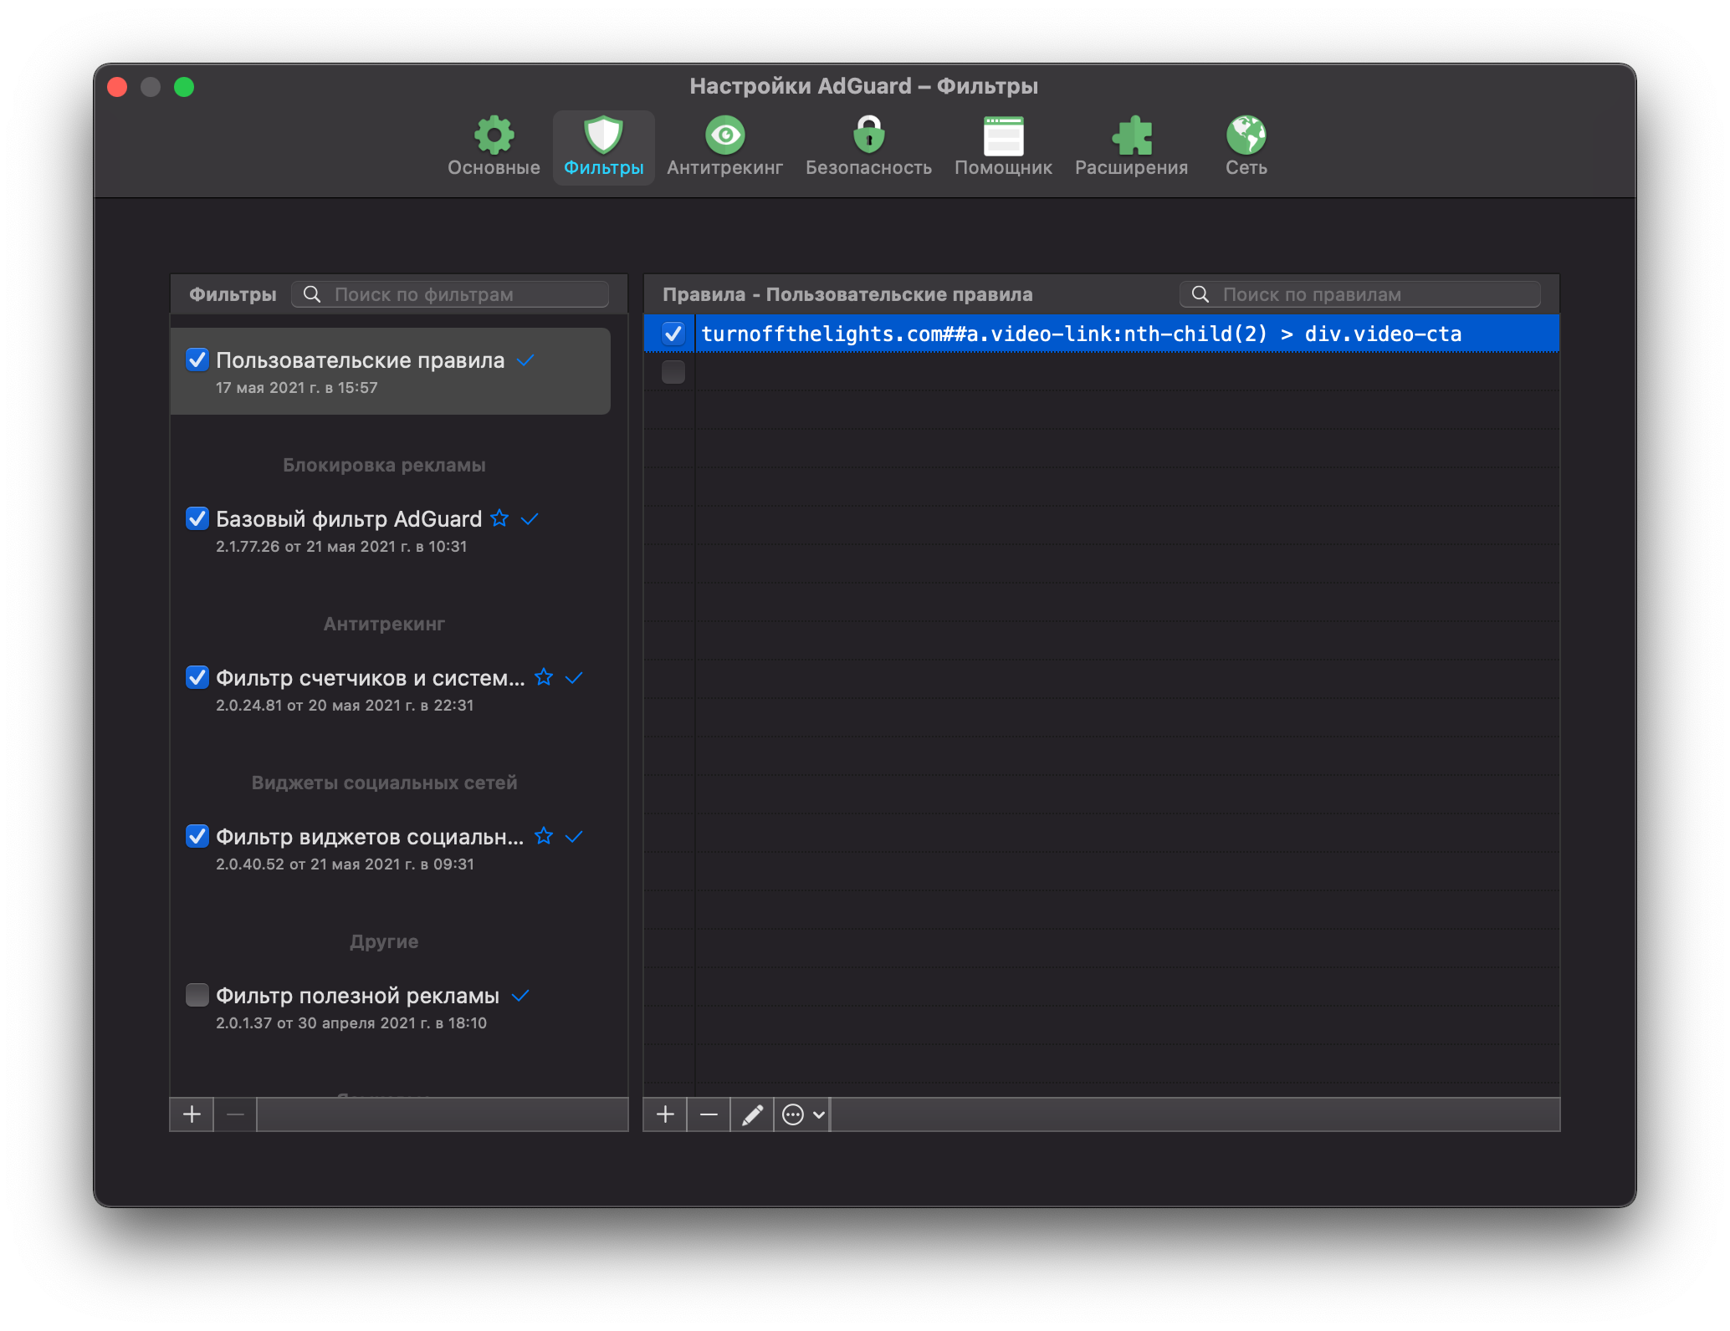Open the Безопасность tab
The height and width of the screenshot is (1331, 1730).
(868, 147)
